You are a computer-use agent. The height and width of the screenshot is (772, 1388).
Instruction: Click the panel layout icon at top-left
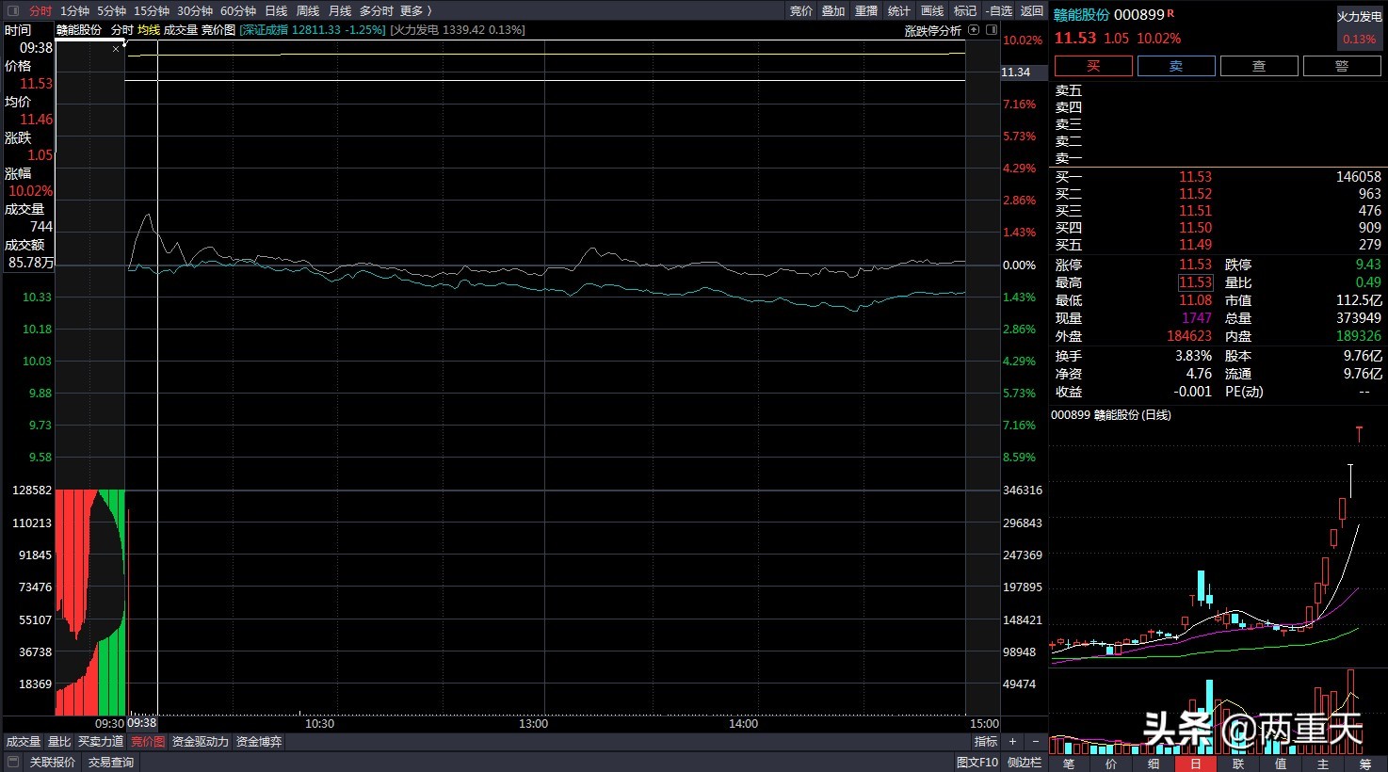click(x=13, y=10)
